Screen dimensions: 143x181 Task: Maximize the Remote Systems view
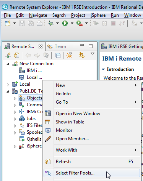(x=91, y=46)
